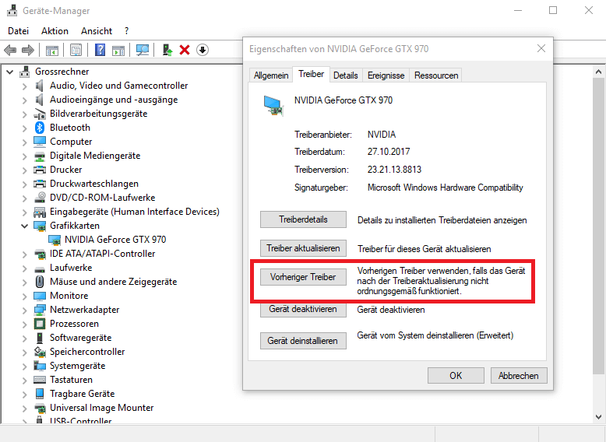606x442 pixels.
Task: Collapse the Grafikkarten tree node
Action: click(24, 226)
